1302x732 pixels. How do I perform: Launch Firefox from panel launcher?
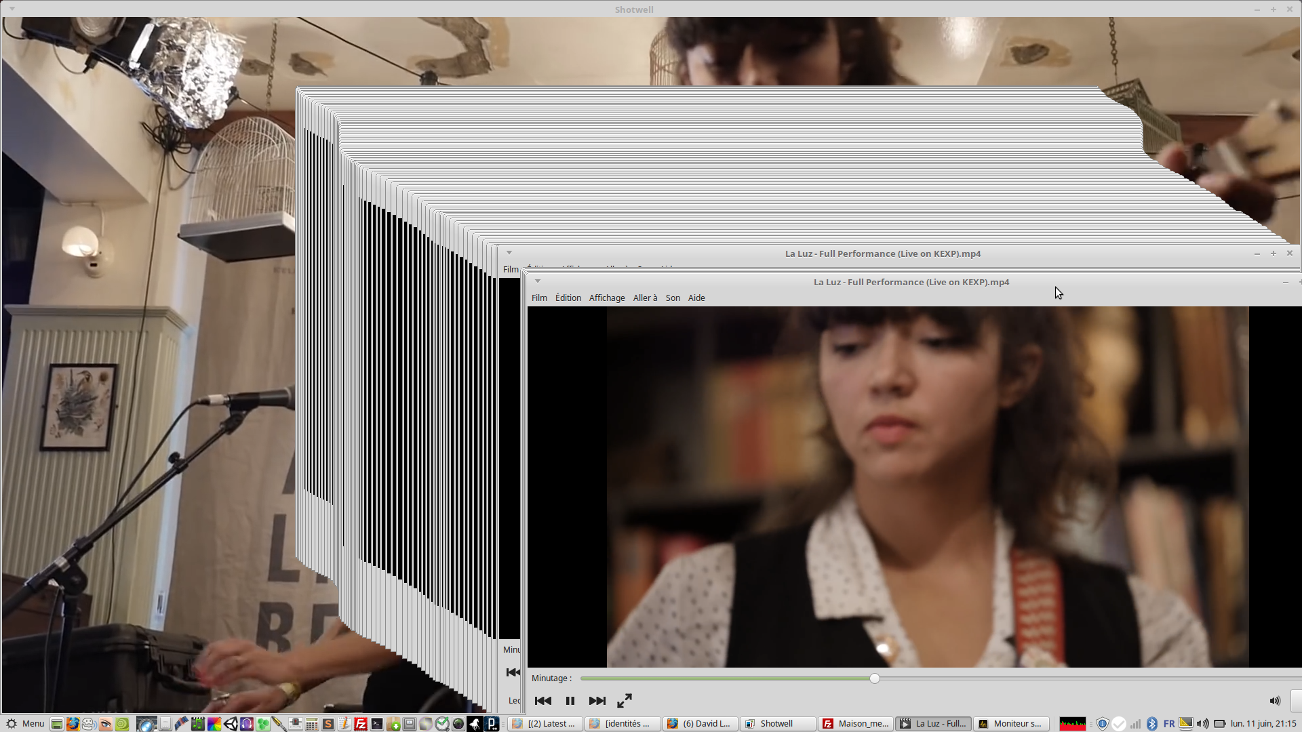[73, 723]
